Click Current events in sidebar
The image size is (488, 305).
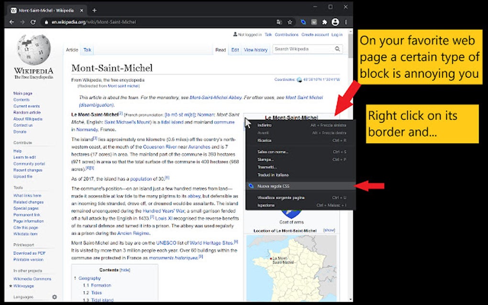tap(26, 106)
